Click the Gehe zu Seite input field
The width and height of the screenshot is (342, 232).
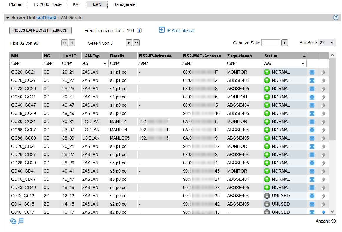pos(270,43)
